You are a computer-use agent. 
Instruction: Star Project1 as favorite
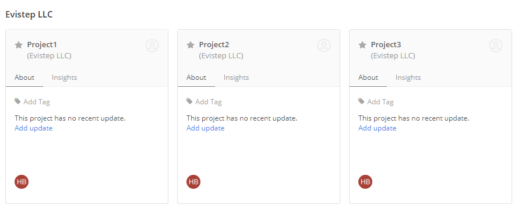[19, 45]
